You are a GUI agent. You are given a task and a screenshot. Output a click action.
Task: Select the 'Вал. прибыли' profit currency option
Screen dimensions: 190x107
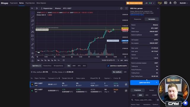pyautogui.click(x=117, y=72)
